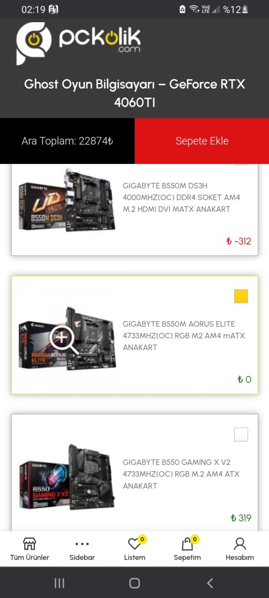
Task: Check the B550 GAMING X V2 checkbox
Action: [x=241, y=435]
